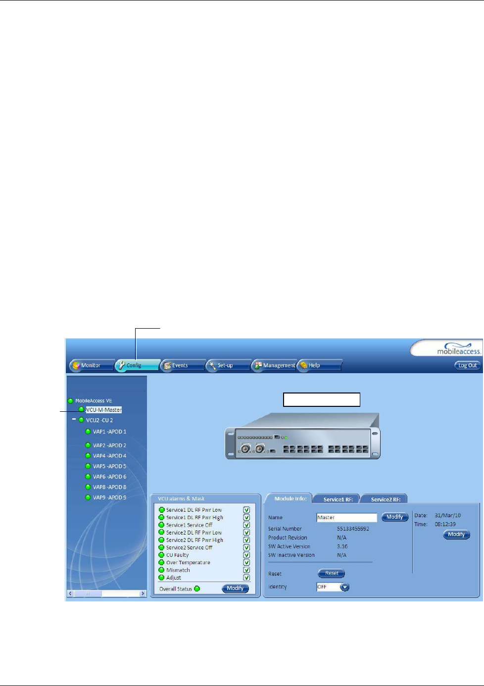Switch to the Config tab
Viewport: 484px width, 686px height.
coord(137,365)
